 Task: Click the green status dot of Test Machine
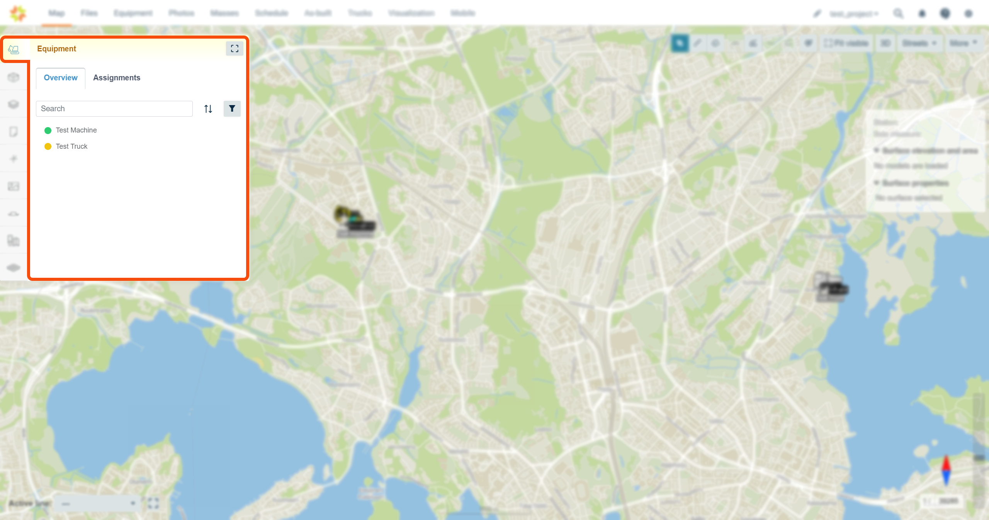(48, 131)
